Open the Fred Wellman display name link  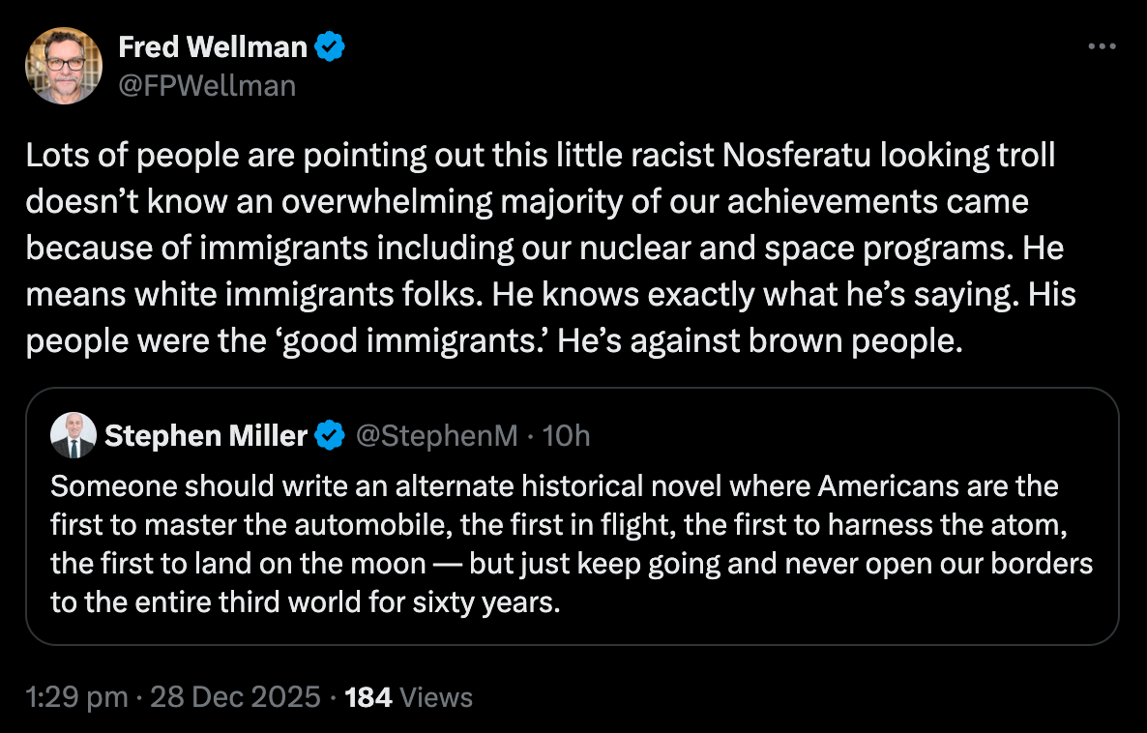click(213, 45)
